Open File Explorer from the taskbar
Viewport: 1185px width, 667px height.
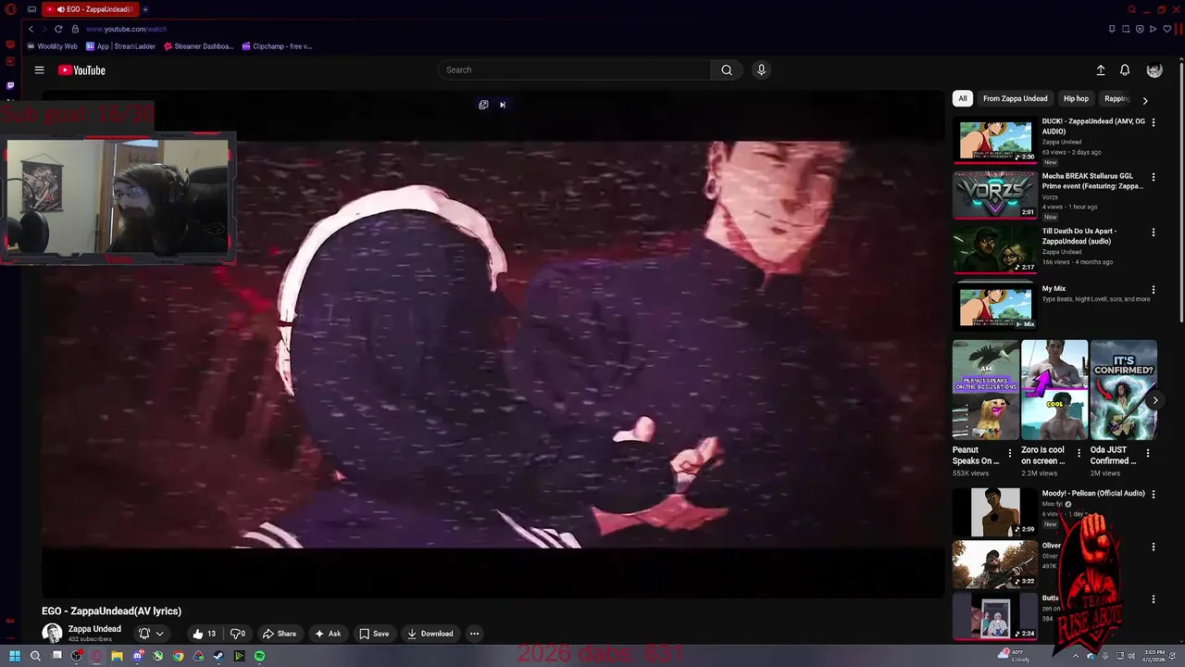pyautogui.click(x=117, y=656)
